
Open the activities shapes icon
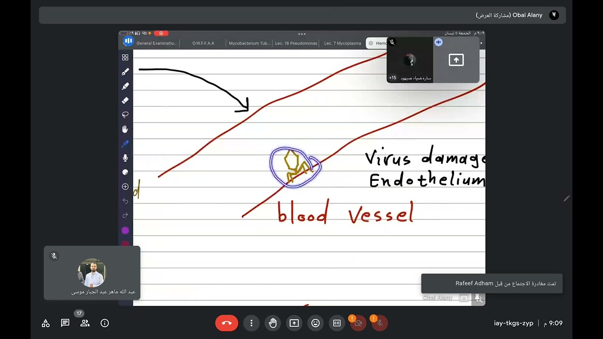[46, 323]
